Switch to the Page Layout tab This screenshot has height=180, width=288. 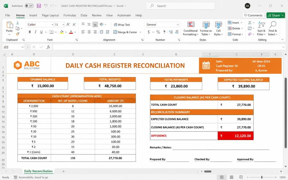tap(50, 15)
